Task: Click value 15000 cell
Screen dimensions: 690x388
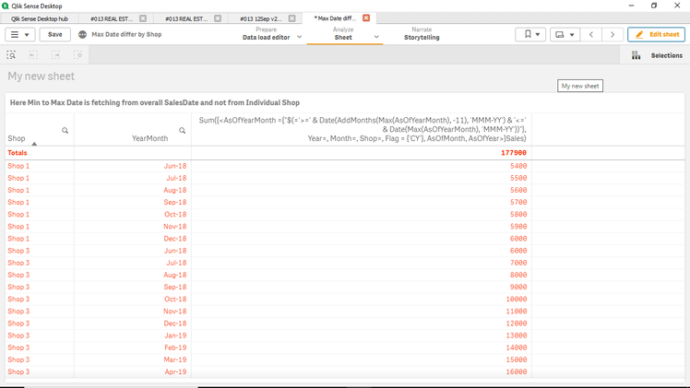Action: pyautogui.click(x=517, y=359)
